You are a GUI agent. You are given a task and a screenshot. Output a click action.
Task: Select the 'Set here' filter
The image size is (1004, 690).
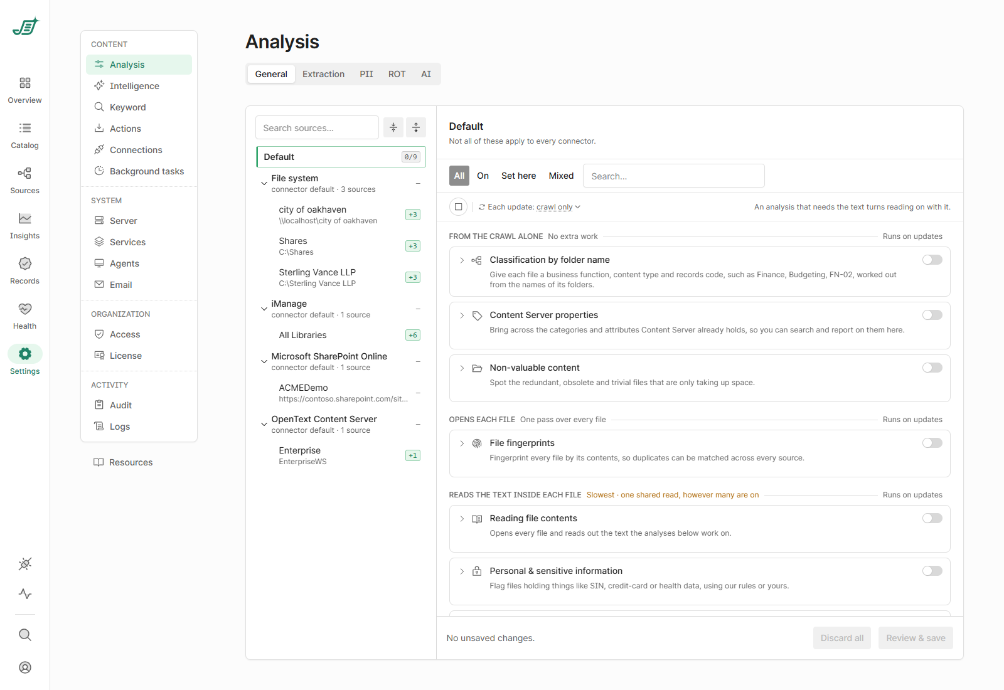point(519,176)
